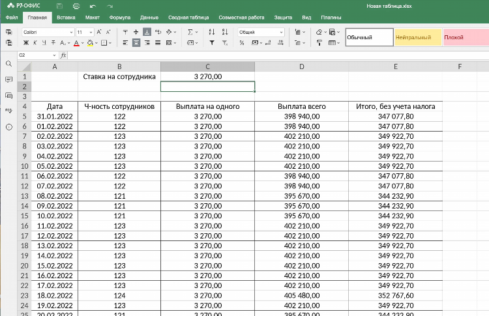The height and width of the screenshot is (316, 489).
Task: Increase font size with the larger A
Action: (x=99, y=32)
